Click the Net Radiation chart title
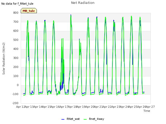 pos(83,3)
